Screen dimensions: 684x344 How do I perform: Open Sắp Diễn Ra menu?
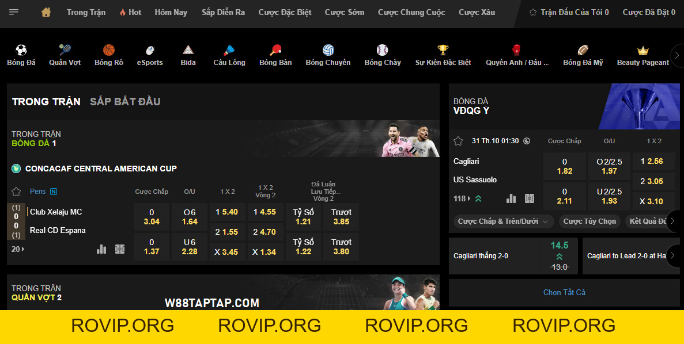pyautogui.click(x=223, y=12)
